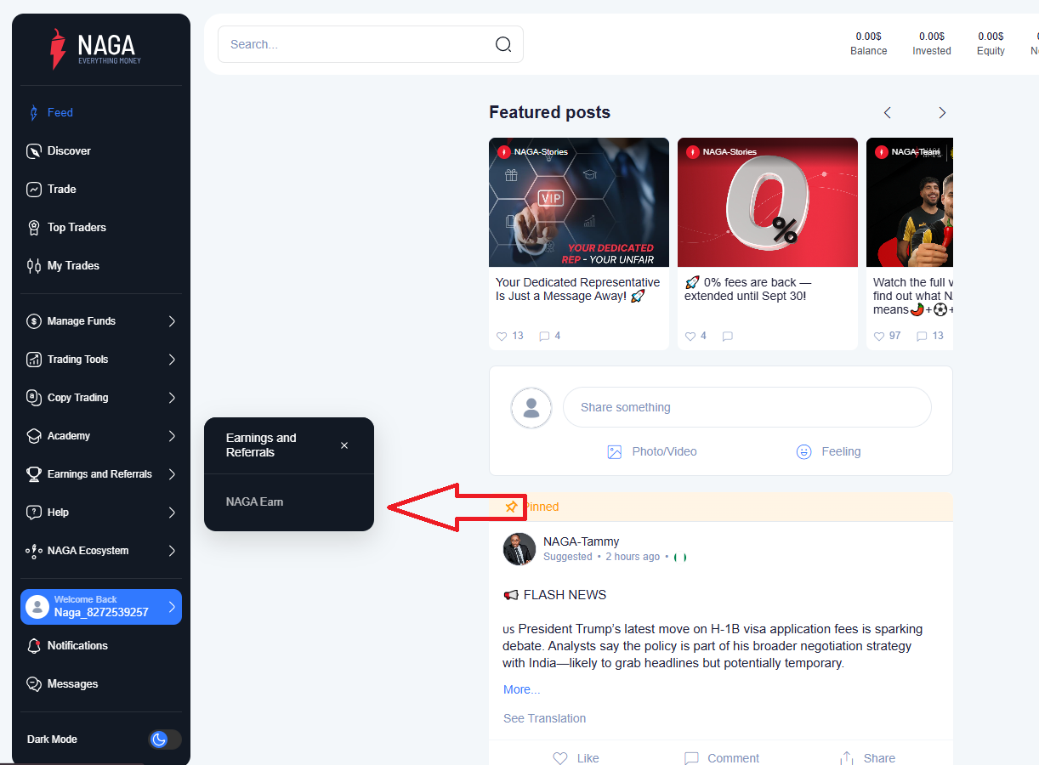Click the Pinned label pin icon
Viewport: 1039px width, 765px height.
pyautogui.click(x=511, y=507)
